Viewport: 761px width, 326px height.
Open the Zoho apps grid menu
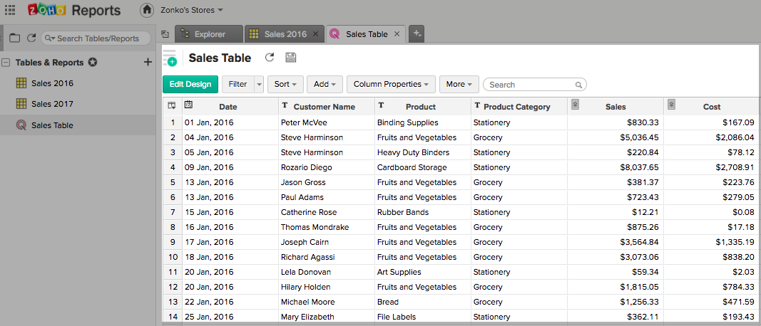point(10,10)
